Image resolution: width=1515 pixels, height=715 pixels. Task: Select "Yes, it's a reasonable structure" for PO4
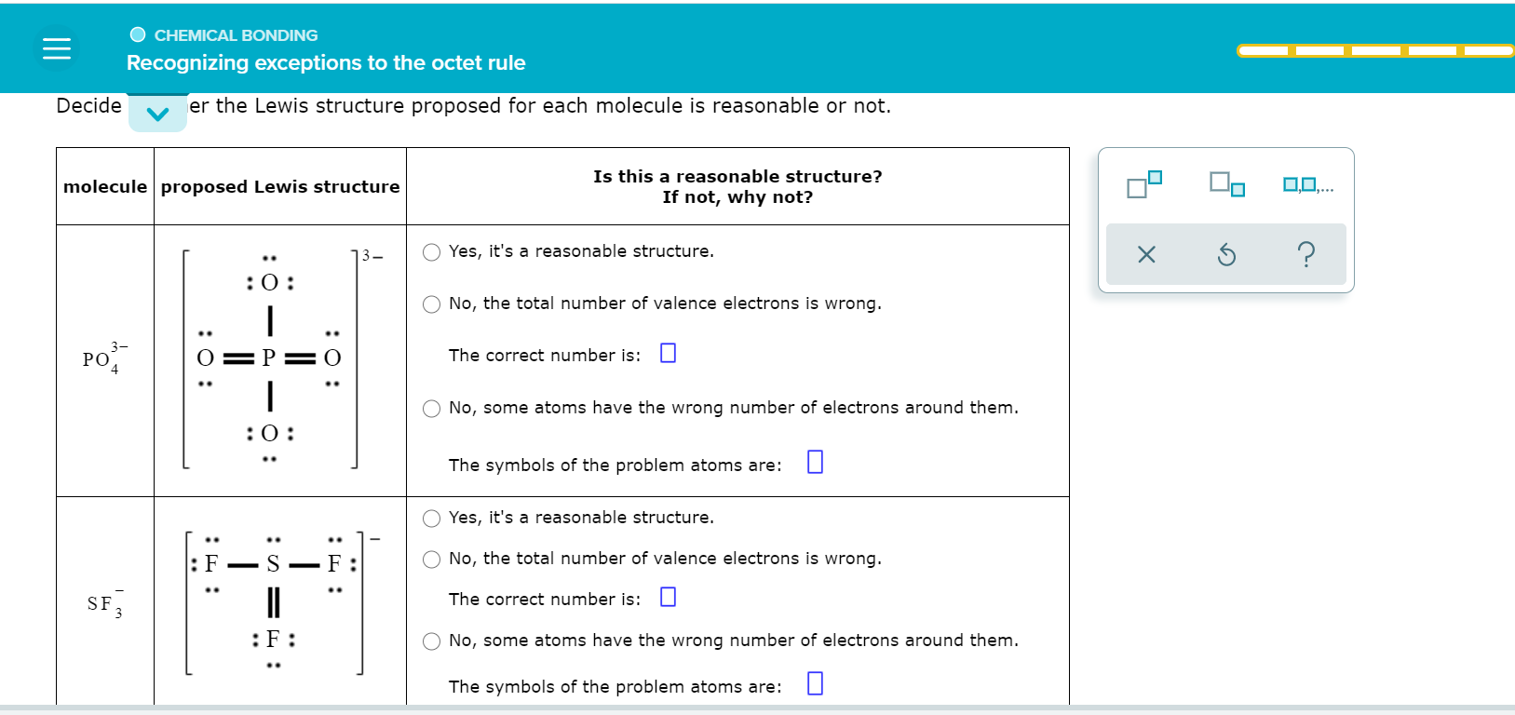click(x=431, y=251)
